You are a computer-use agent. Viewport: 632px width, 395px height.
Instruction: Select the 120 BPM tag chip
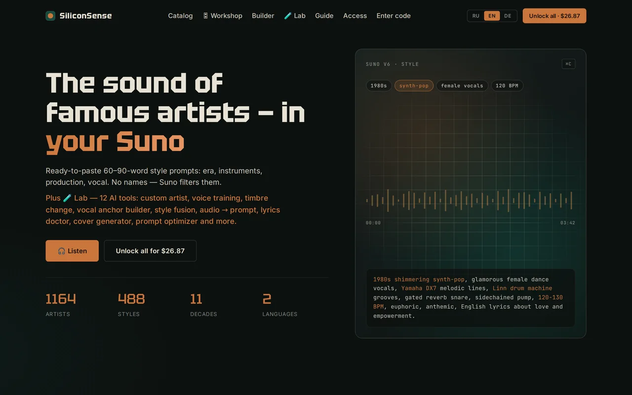coord(507,85)
